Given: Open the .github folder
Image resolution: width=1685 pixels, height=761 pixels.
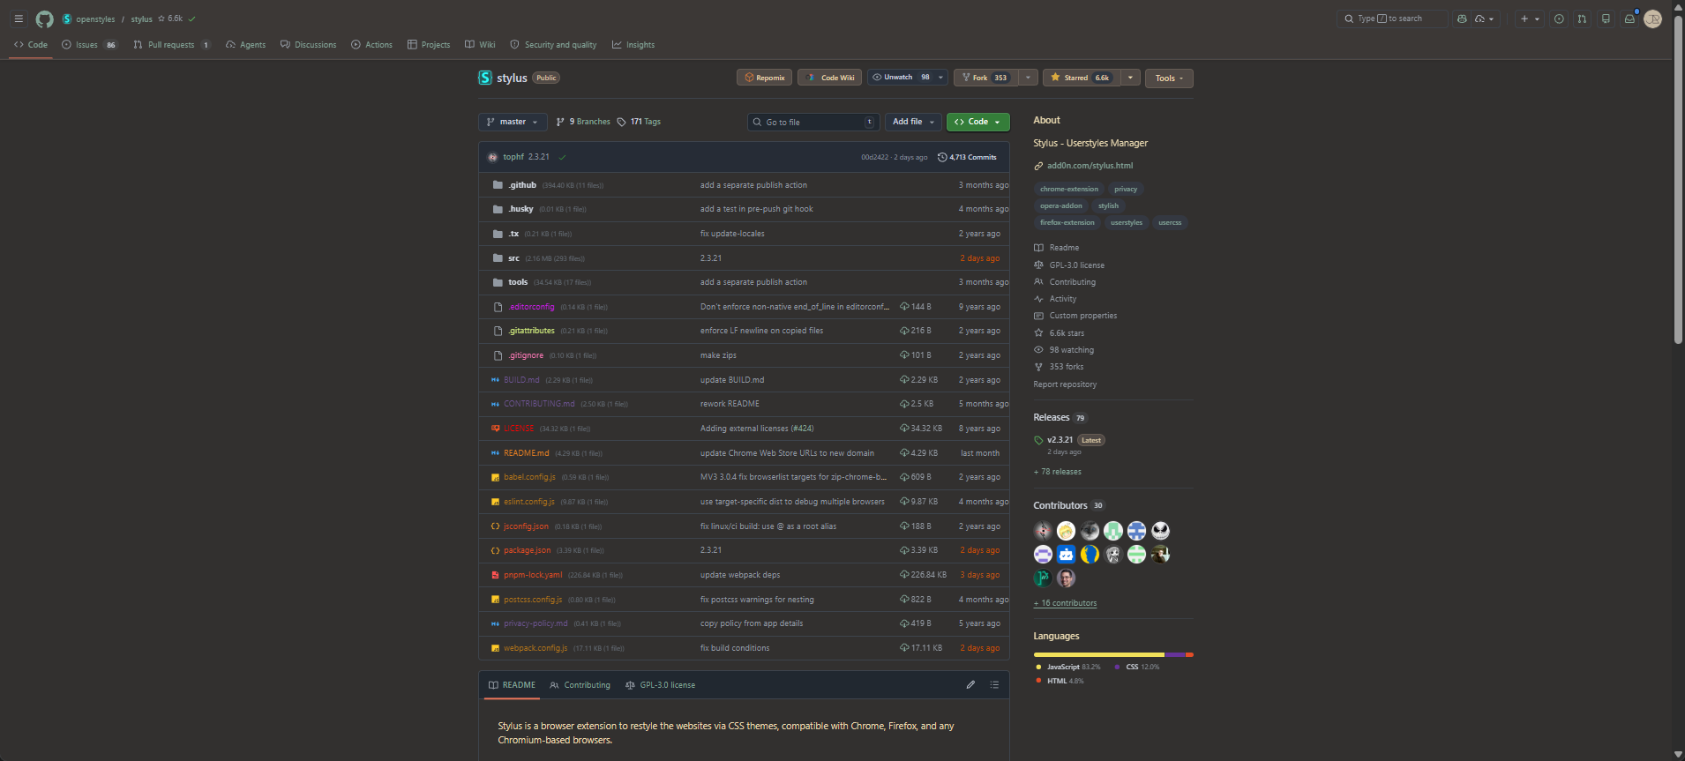Looking at the screenshot, I should point(522,185).
